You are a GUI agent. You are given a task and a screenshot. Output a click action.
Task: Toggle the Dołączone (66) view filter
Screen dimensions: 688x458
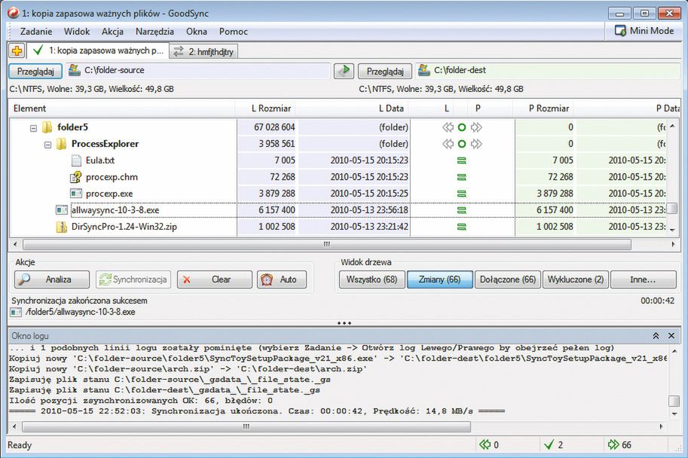coord(508,279)
